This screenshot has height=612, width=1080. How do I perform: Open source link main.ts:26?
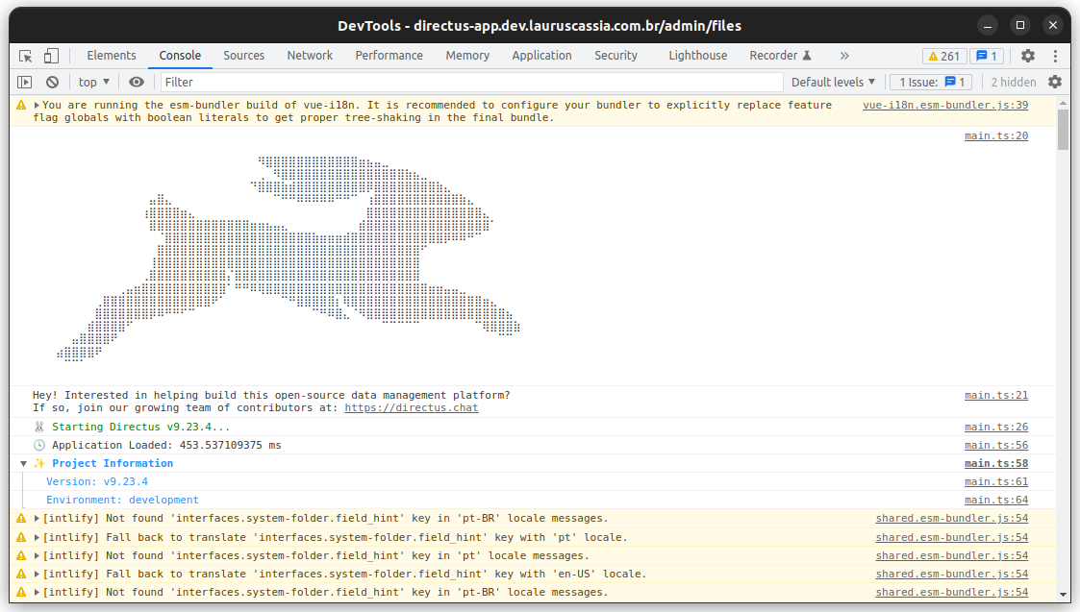coord(996,428)
